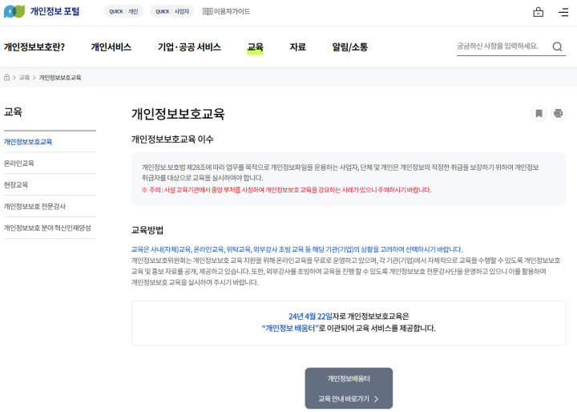Screen dimensions: 577x412
Task: Open the 기업·공공 서비스 menu
Action: pyautogui.click(x=189, y=47)
